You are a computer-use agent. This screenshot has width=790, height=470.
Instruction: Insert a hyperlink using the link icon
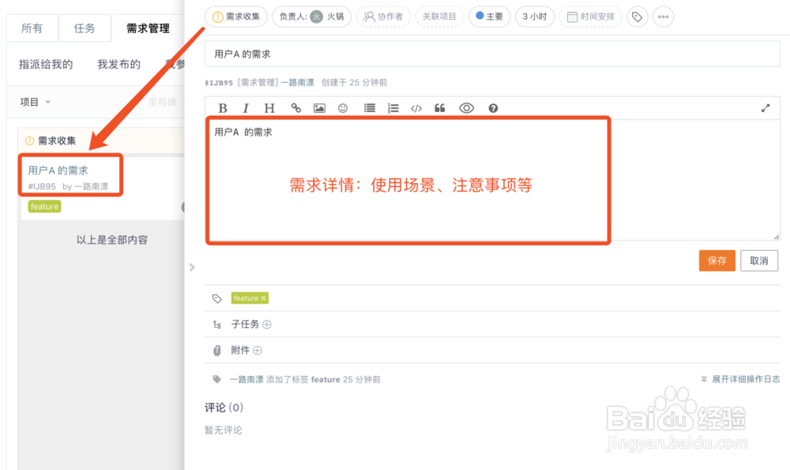click(x=296, y=108)
